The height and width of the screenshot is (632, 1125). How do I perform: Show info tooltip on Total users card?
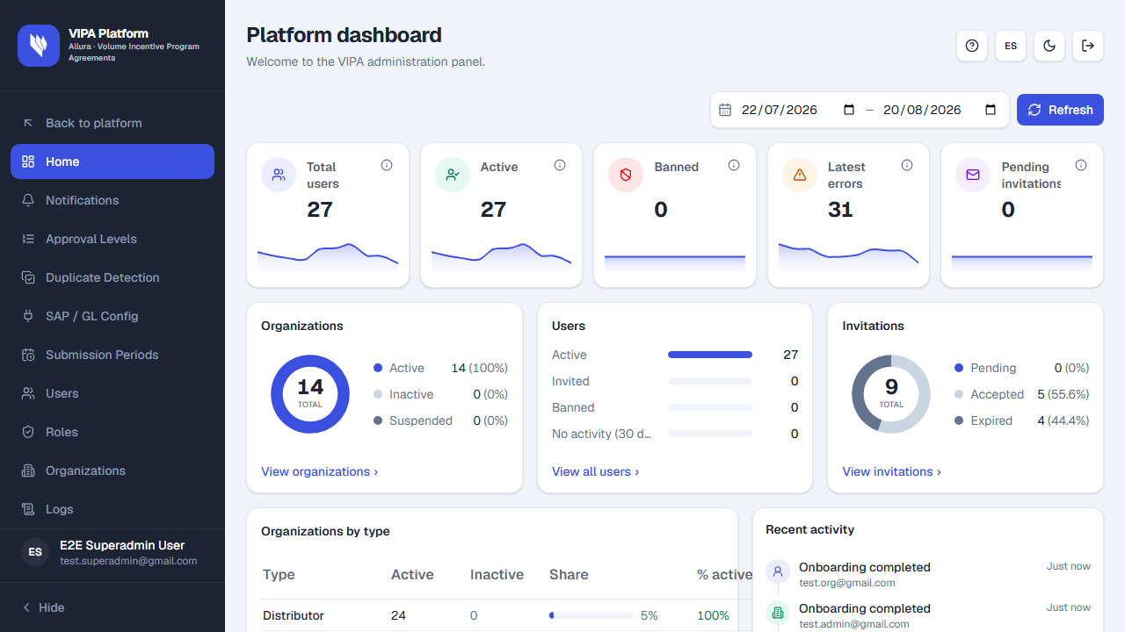click(387, 165)
